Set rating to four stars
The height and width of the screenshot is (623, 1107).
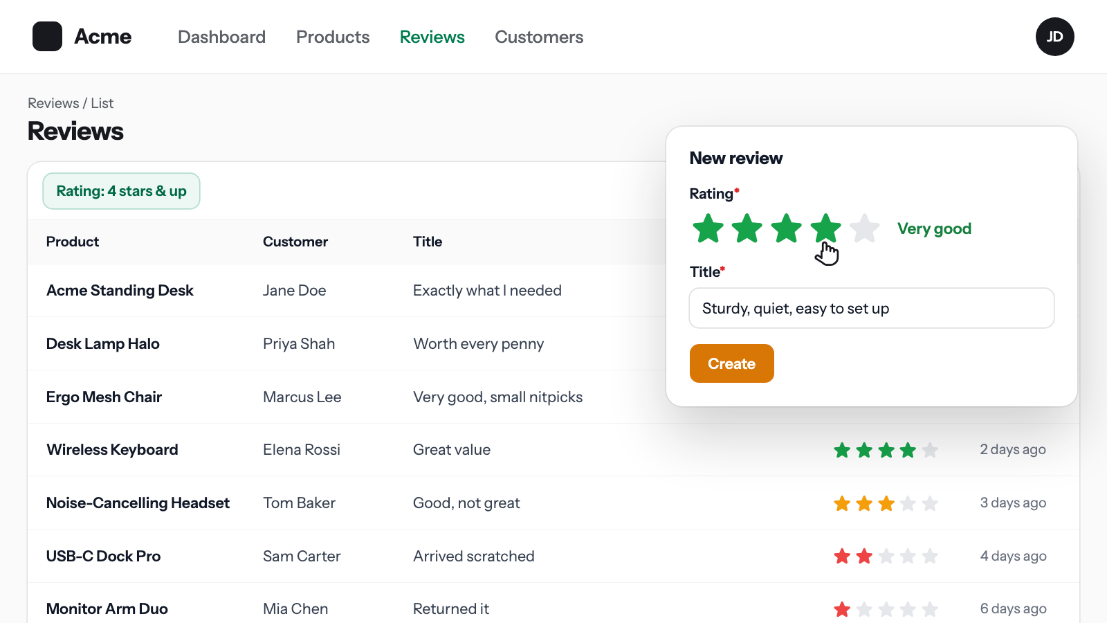click(825, 228)
